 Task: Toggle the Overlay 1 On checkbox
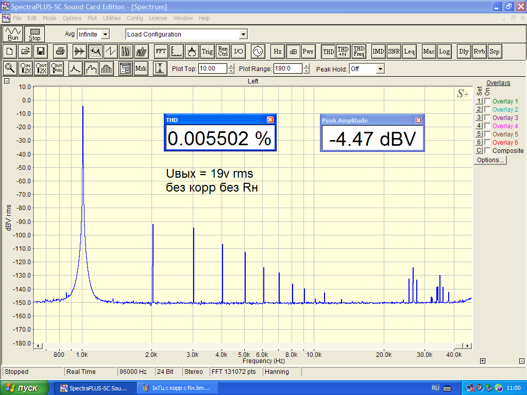(487, 101)
